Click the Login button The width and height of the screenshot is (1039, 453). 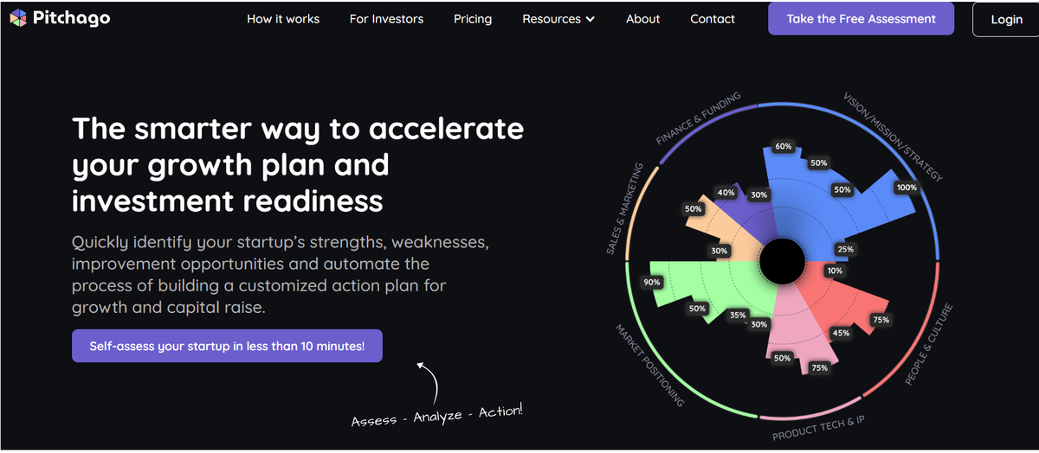pyautogui.click(x=1006, y=19)
